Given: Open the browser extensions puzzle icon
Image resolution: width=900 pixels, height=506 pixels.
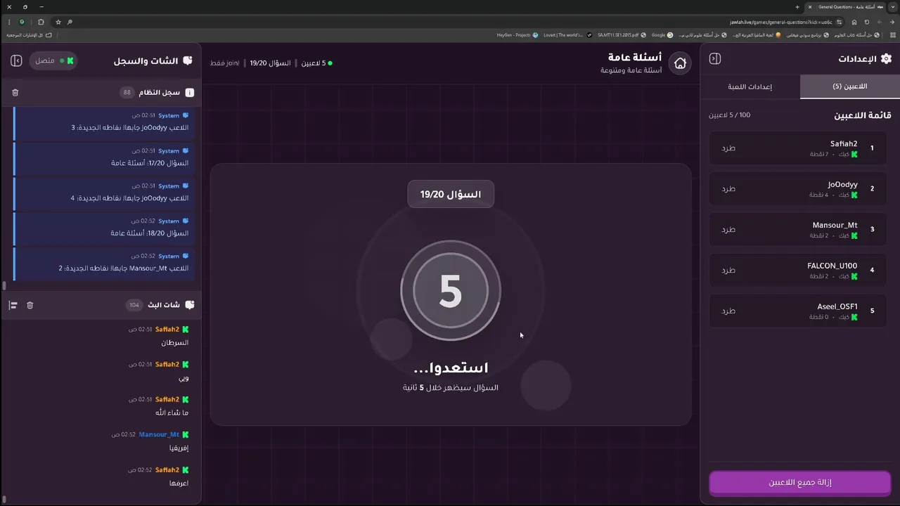Looking at the screenshot, I should (41, 22).
